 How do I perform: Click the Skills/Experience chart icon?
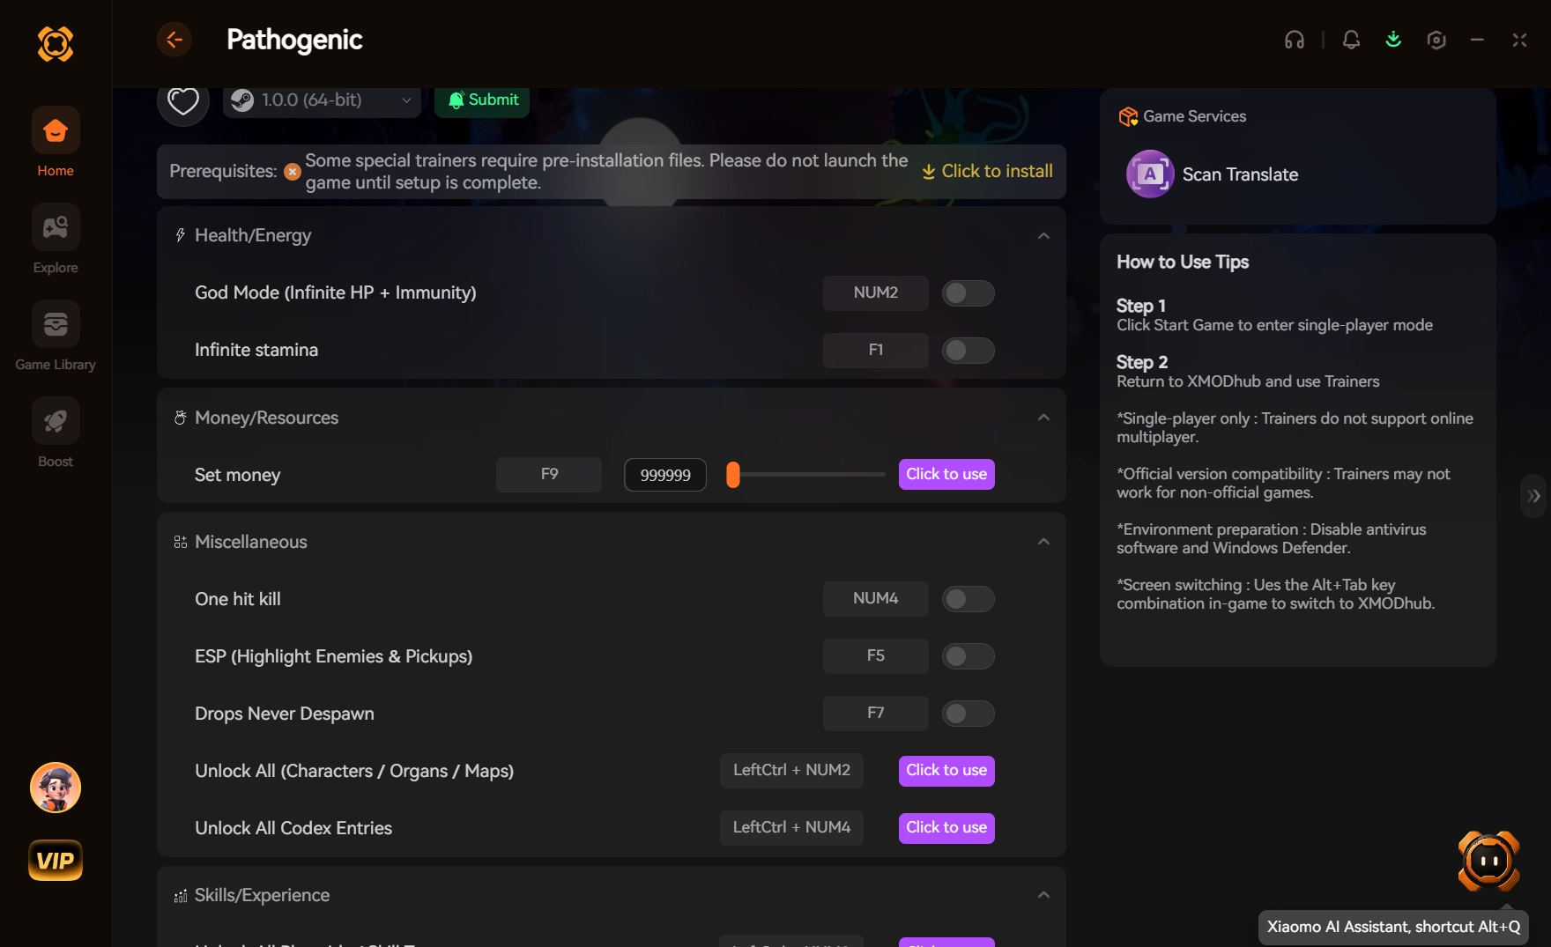pos(180,896)
